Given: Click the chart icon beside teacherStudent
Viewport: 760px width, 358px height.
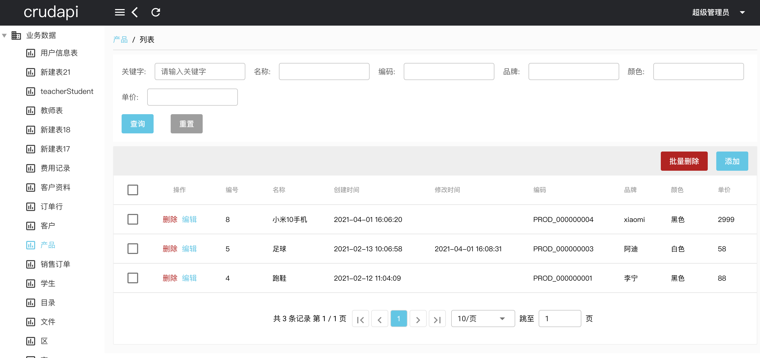Looking at the screenshot, I should [30, 91].
